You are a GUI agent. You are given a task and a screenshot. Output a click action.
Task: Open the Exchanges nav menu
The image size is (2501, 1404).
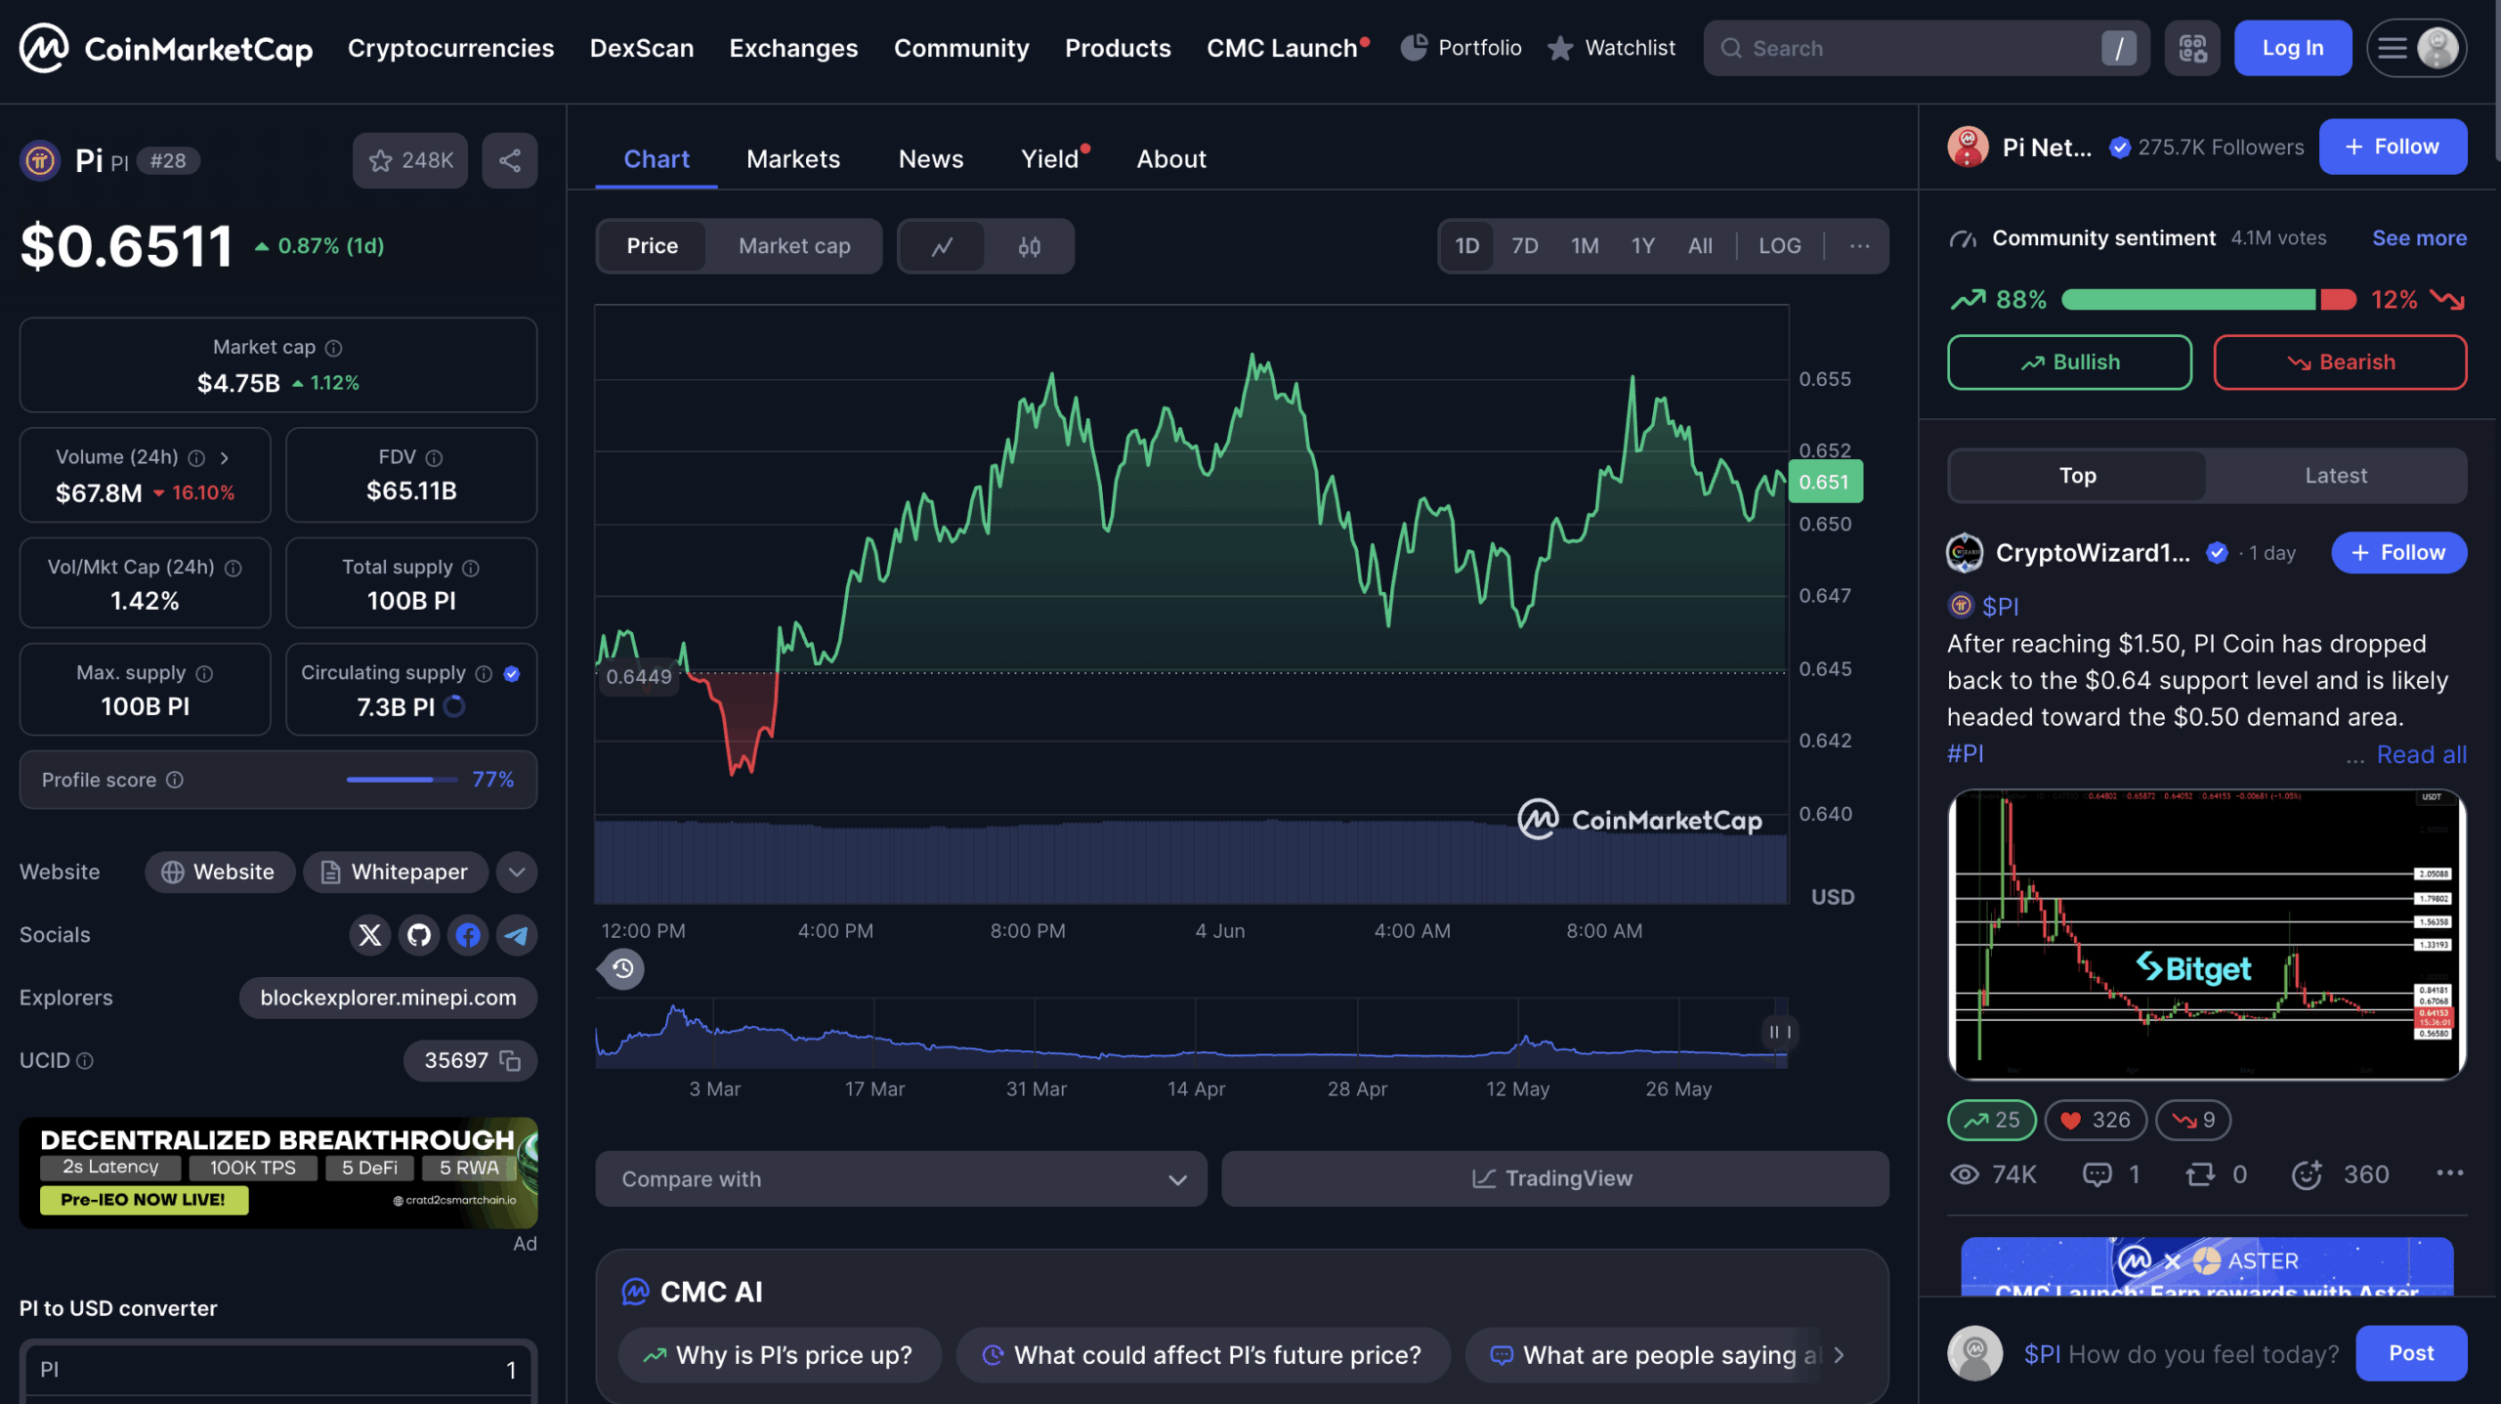coord(793,48)
